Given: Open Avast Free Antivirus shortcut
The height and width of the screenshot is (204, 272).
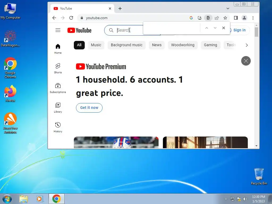Looking at the screenshot, I should click(x=10, y=123).
